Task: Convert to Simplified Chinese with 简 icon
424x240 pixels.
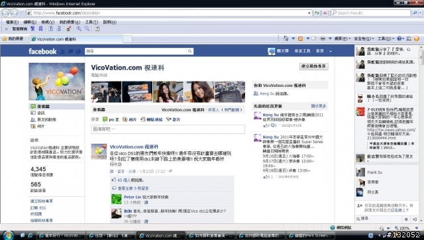Action: click(x=41, y=29)
